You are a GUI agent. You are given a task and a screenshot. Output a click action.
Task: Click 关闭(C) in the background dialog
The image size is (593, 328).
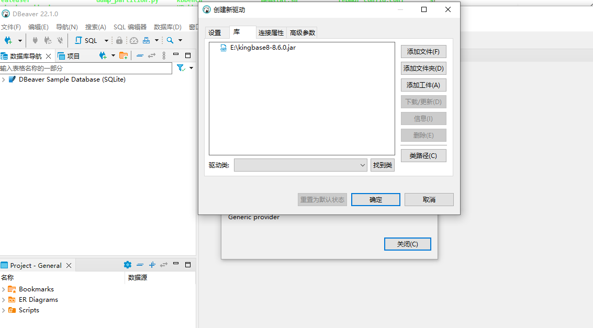click(407, 244)
